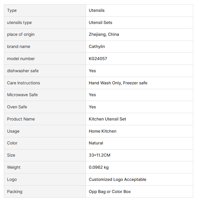The image size is (198, 201).
Task: Click the "Care Instructions" label
Action: (24, 83)
